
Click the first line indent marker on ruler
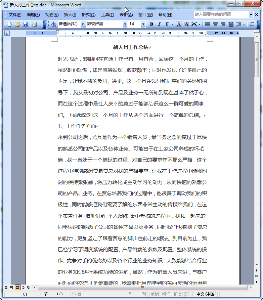click(x=57, y=32)
